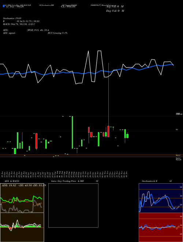Click the blue 12 Day SMA legend square
Screen dimensions: 183x242
[4, 6]
